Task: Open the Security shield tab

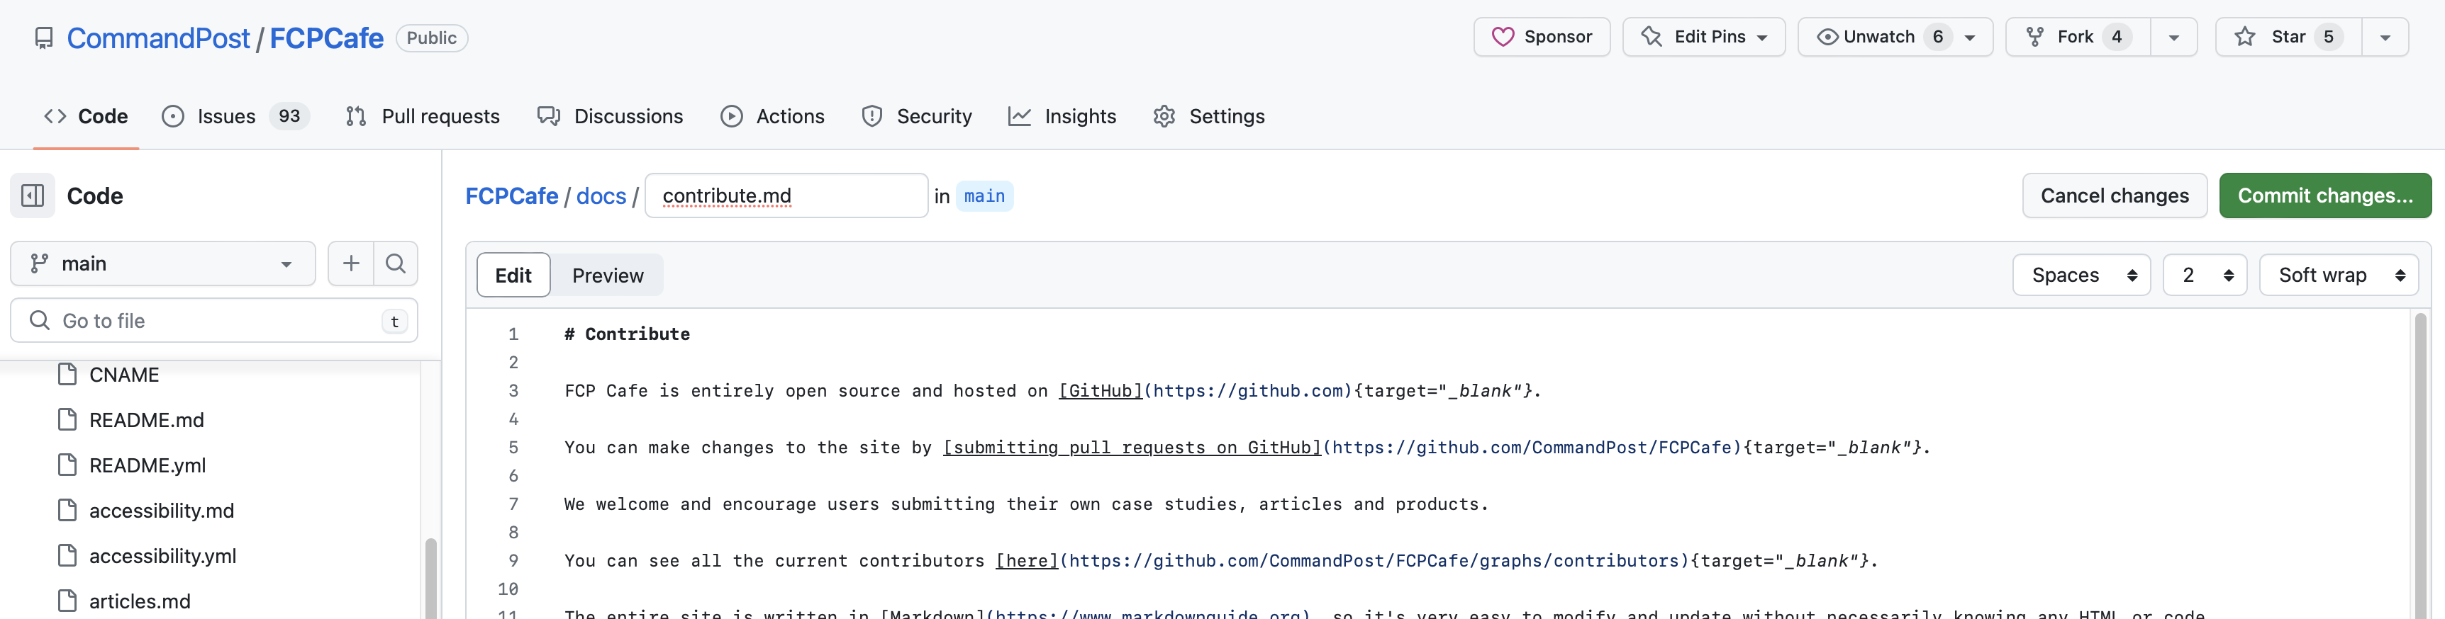Action: click(x=916, y=117)
